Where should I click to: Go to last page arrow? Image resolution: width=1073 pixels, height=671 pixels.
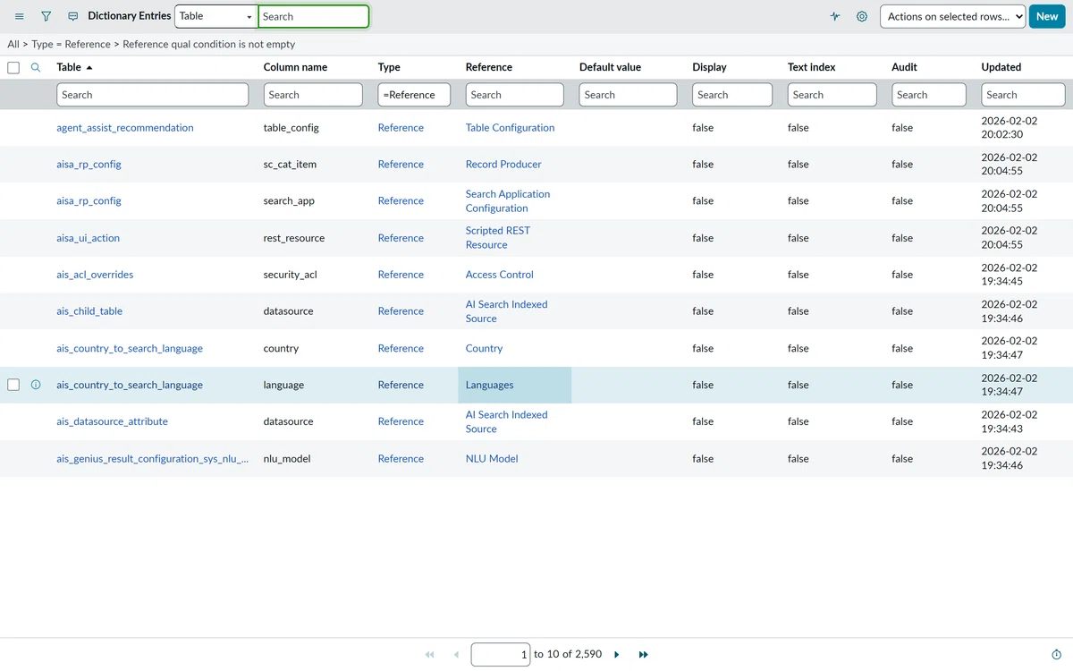tap(643, 655)
